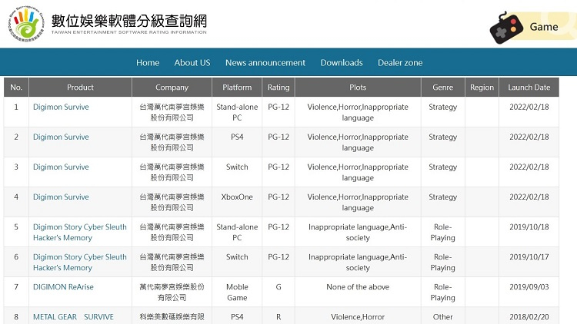Screen dimensions: 577x324
Task: Open Digimon Story Cyber Sleuth link in row 6
Action: pyautogui.click(x=80, y=263)
